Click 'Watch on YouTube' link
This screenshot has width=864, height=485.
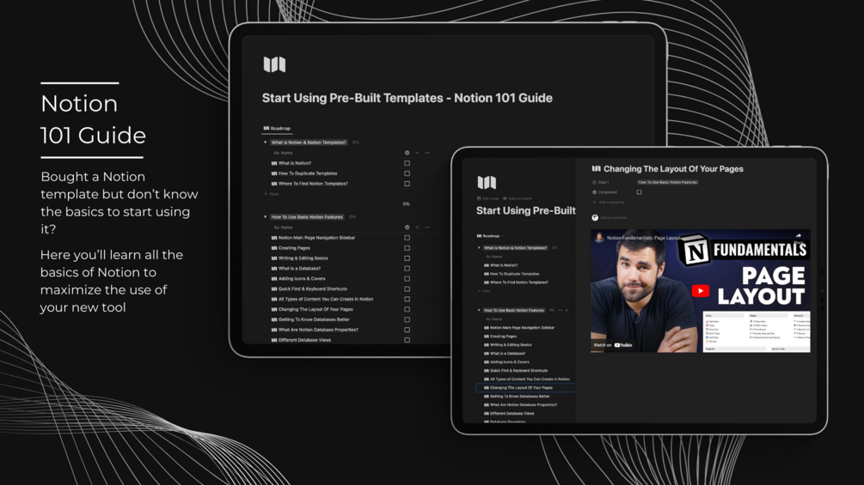pos(613,345)
